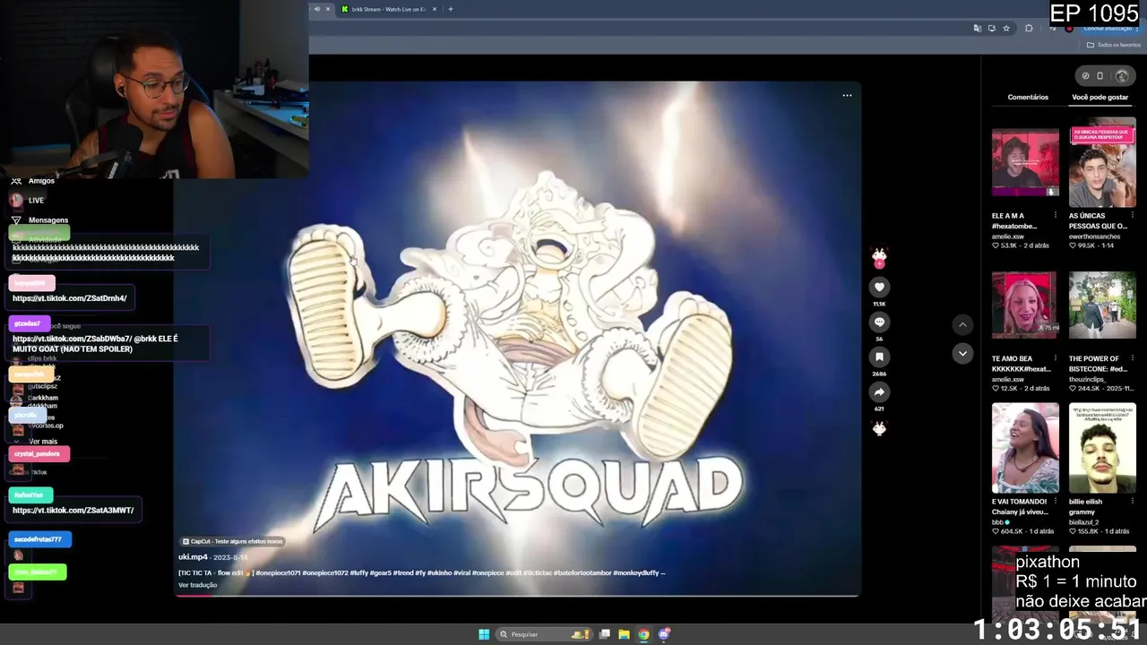The width and height of the screenshot is (1147, 645).
Task: Click Ver tradução under the caption
Action: coord(197,585)
